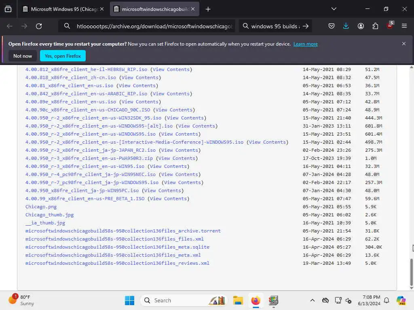The height and width of the screenshot is (310, 414).
Task: Open __ia_thumb.jpg file
Action: tap(45, 223)
